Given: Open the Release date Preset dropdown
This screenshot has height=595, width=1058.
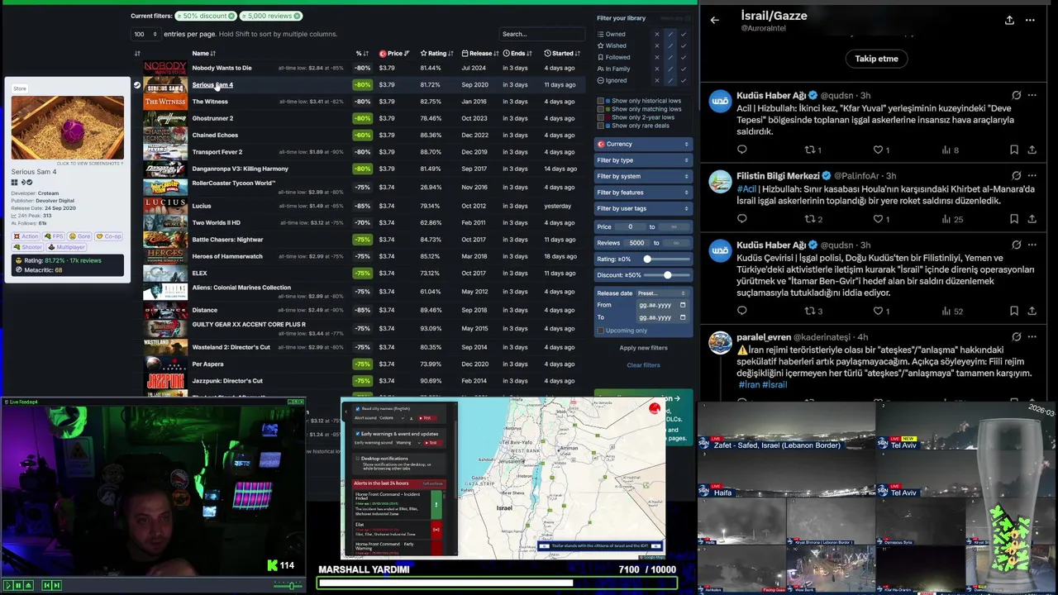Looking at the screenshot, I should (662, 293).
